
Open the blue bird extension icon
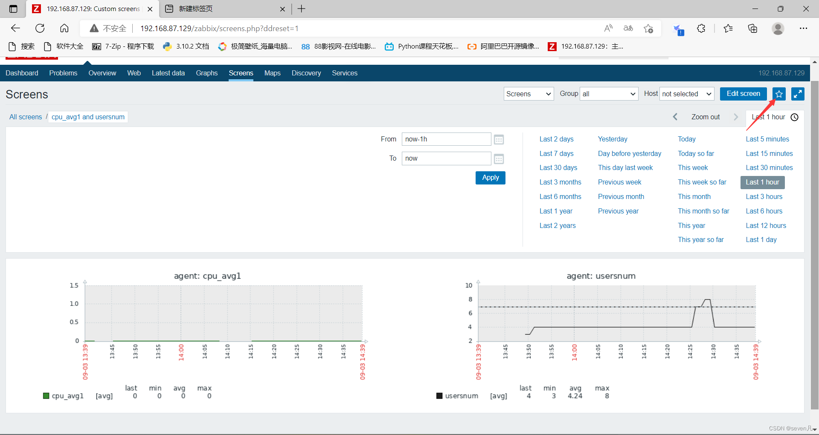point(677,29)
